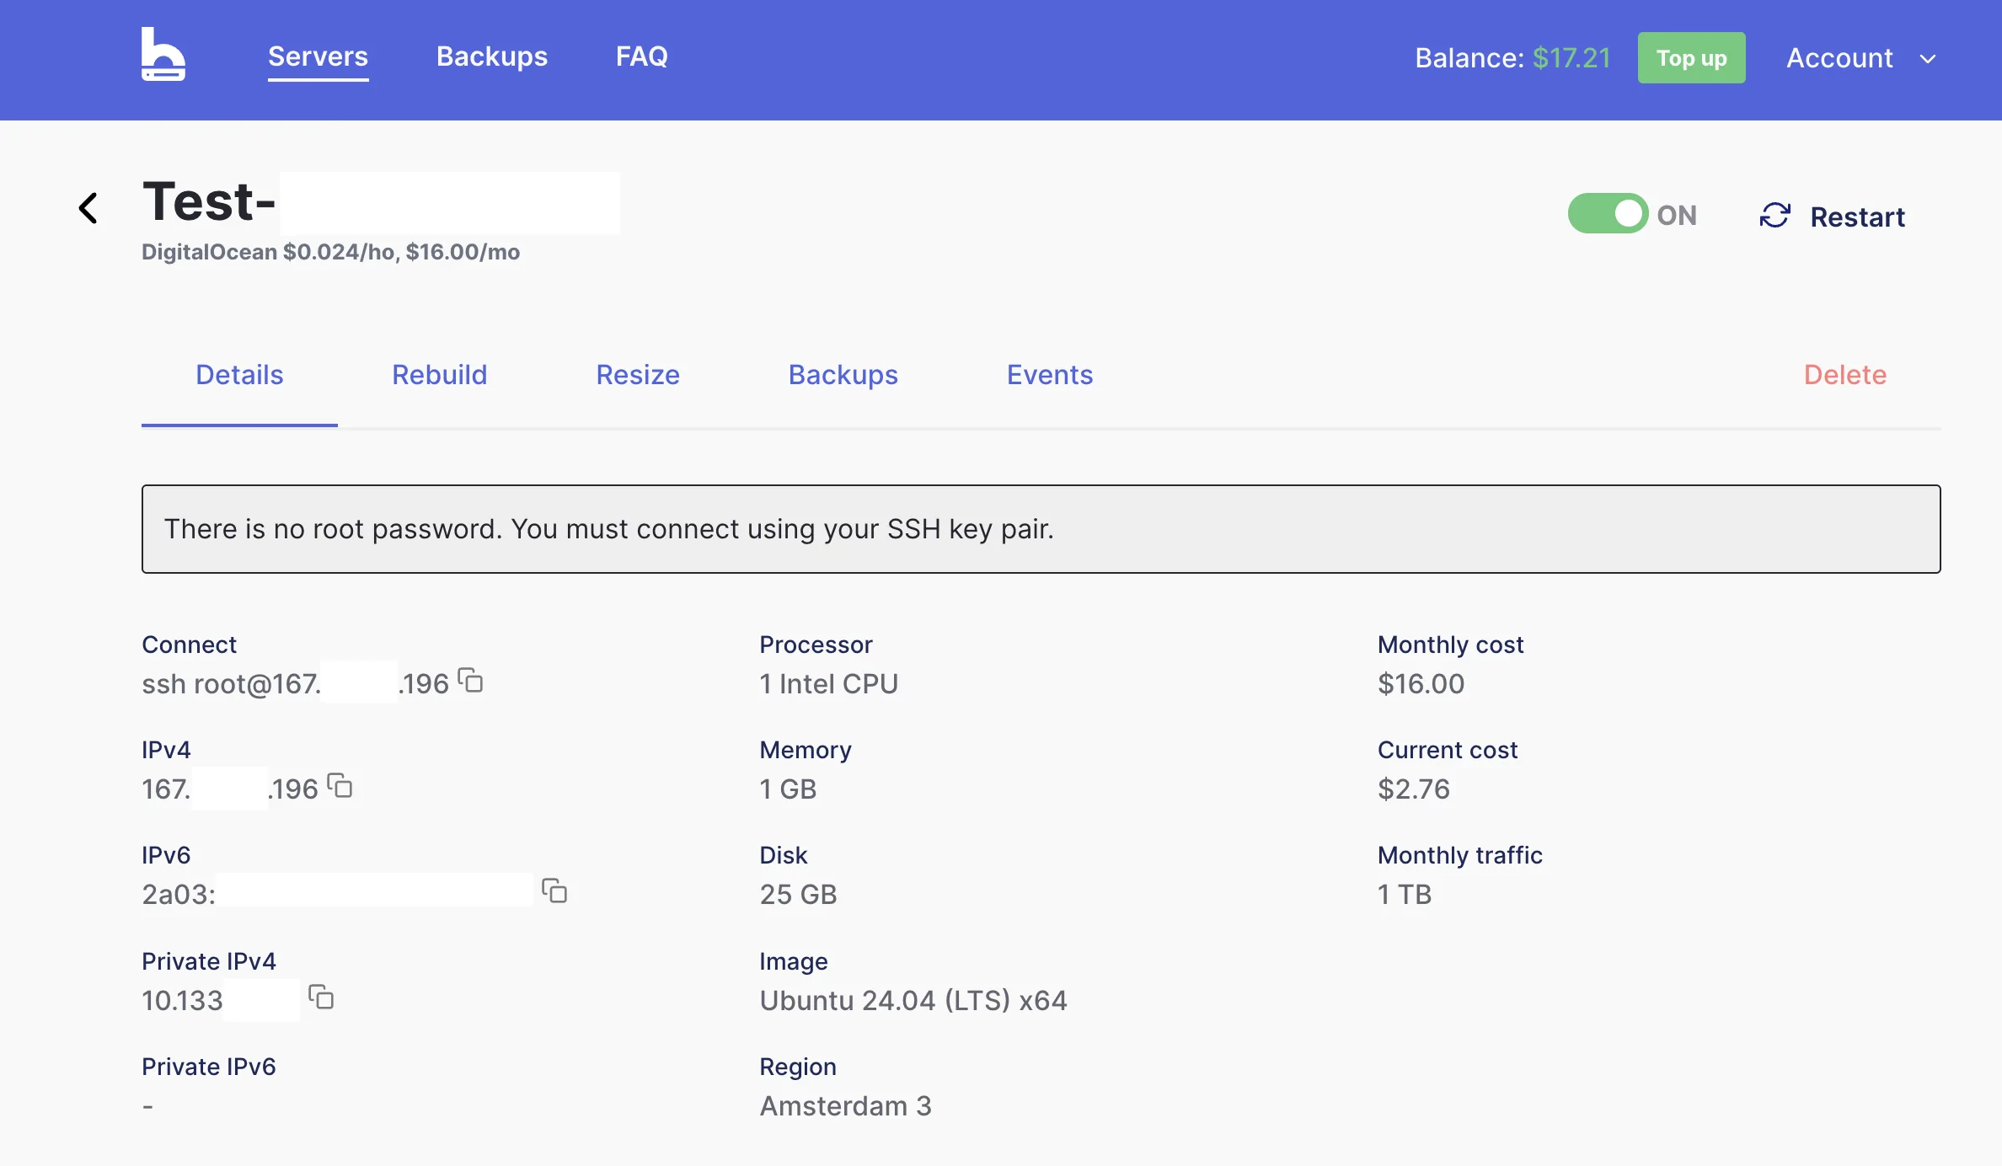The image size is (2002, 1166).
Task: Go back using the left chevron arrow
Action: tap(88, 207)
